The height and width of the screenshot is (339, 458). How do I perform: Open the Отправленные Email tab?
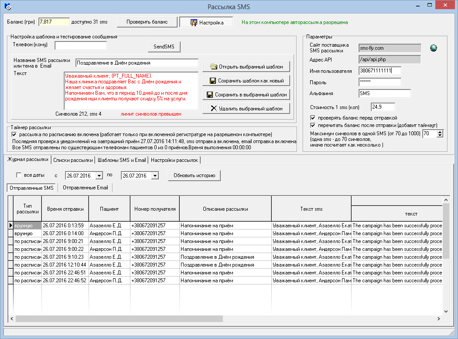(85, 188)
